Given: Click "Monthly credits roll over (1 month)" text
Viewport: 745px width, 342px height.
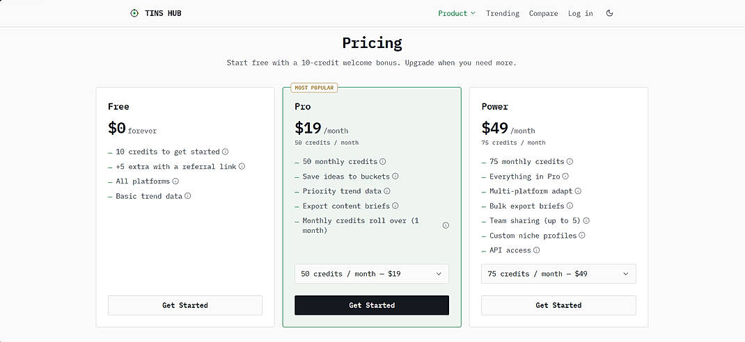Looking at the screenshot, I should click(361, 225).
